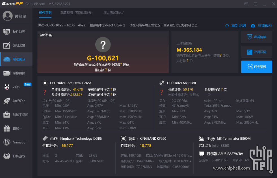Click the resolution value 3840*2160
The width and height of the screenshot is (277, 178).
pyautogui.click(x=220, y=160)
